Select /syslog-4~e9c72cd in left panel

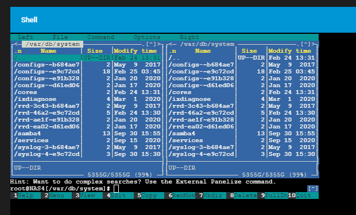point(87,154)
